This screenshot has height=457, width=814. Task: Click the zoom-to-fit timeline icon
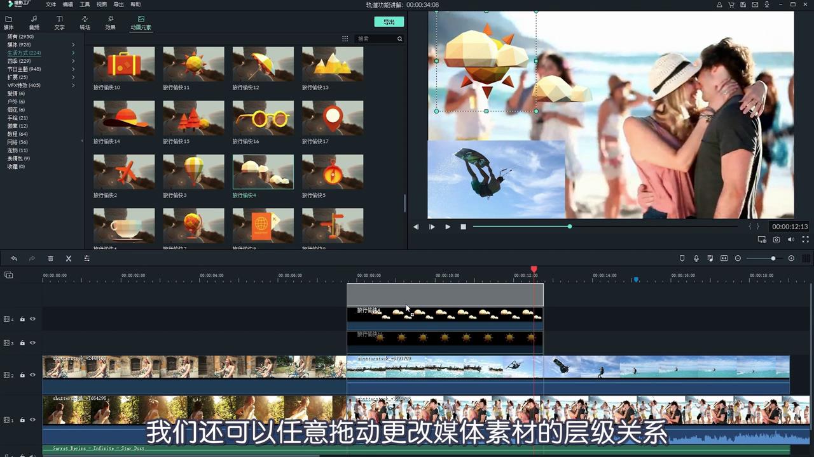tap(724, 258)
